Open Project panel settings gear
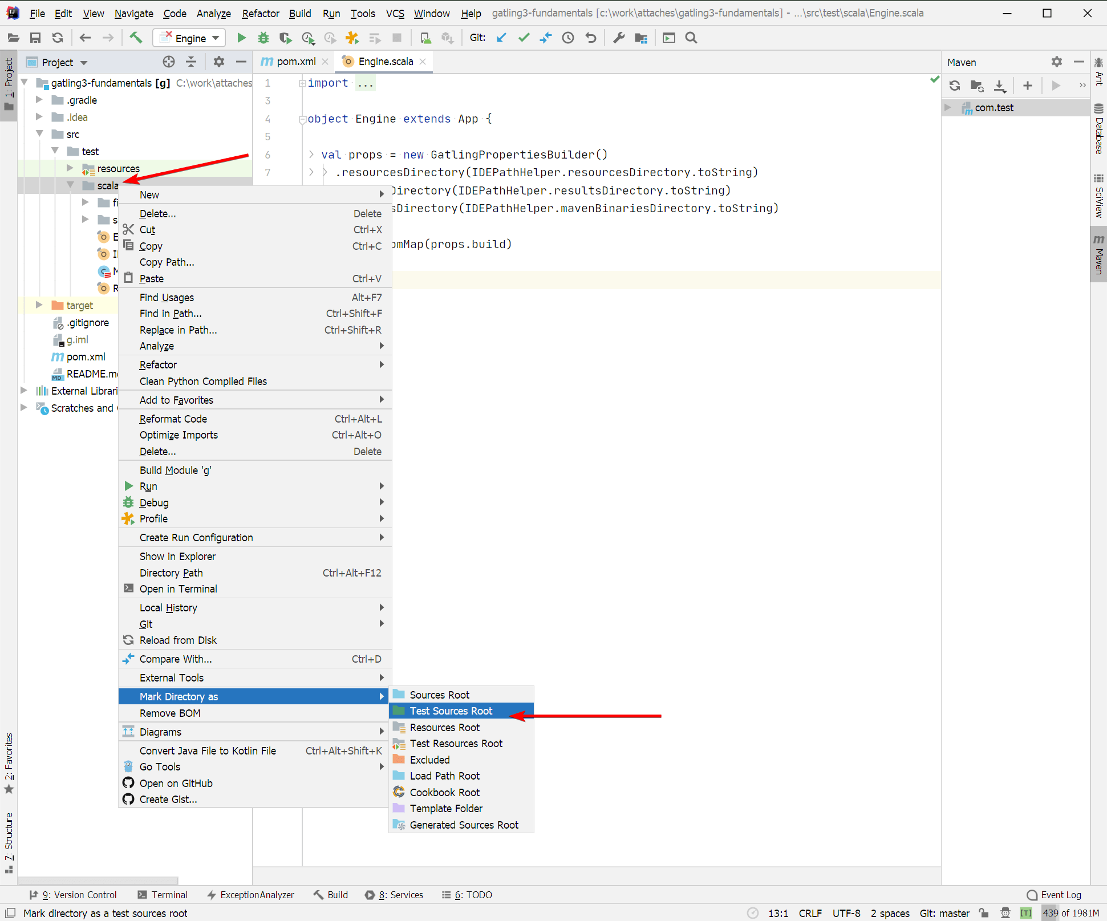This screenshot has height=921, width=1107. 219,62
